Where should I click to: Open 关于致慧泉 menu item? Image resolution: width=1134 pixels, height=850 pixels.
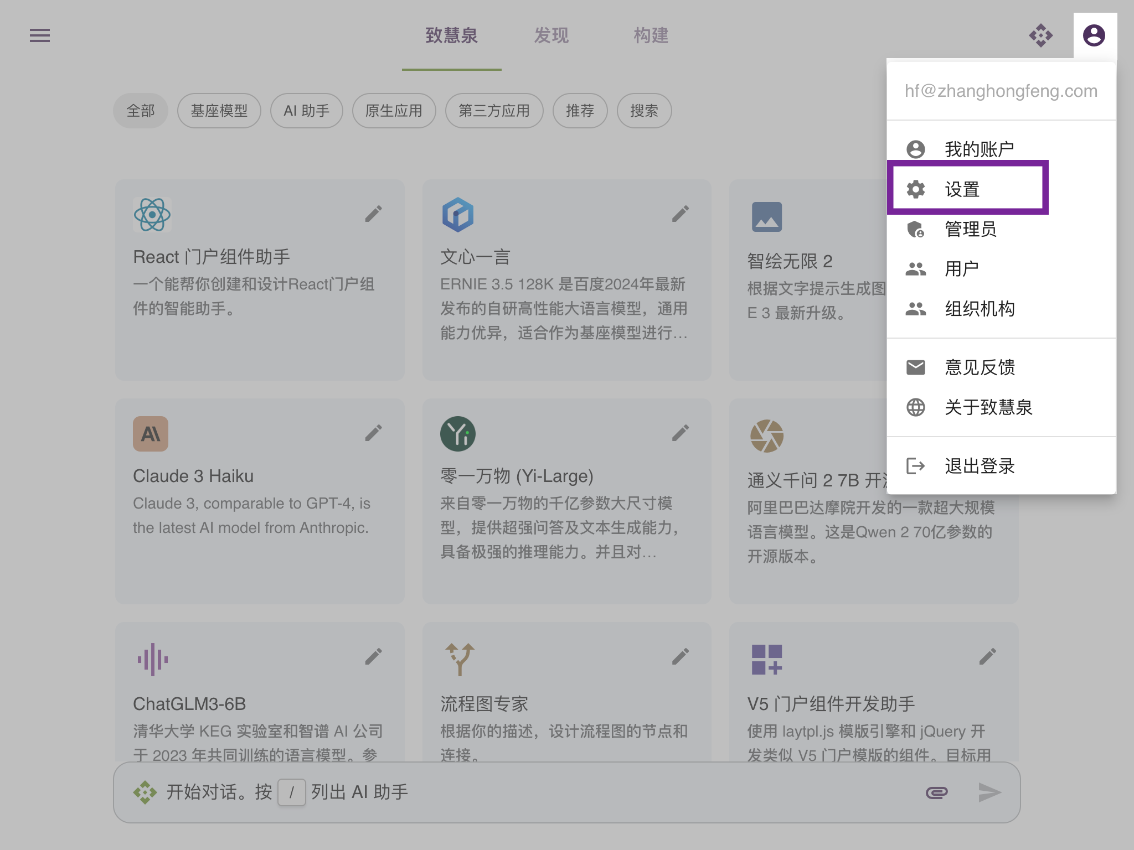1001,407
